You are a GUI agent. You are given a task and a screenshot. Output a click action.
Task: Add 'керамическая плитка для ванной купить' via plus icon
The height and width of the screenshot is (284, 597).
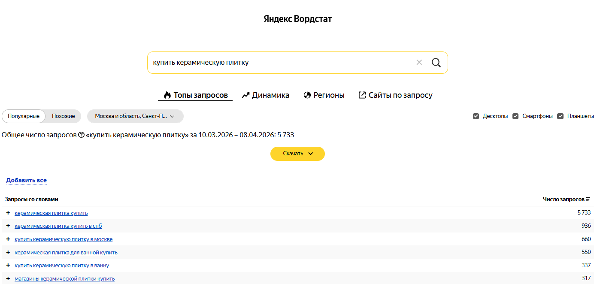8,252
